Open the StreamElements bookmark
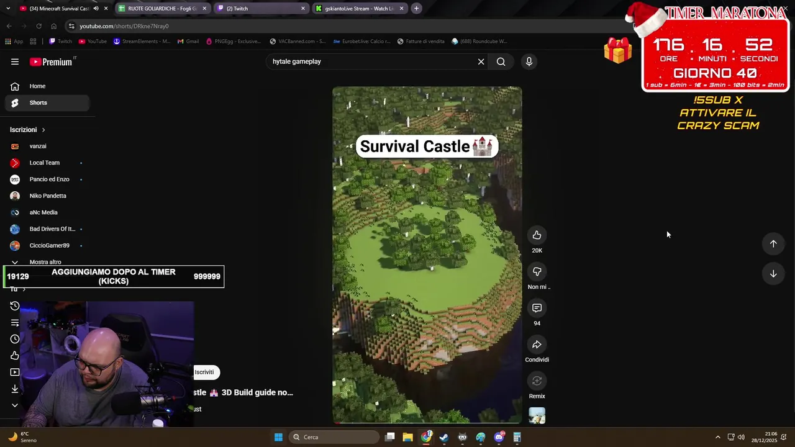Image resolution: width=795 pixels, height=447 pixels. (x=142, y=42)
